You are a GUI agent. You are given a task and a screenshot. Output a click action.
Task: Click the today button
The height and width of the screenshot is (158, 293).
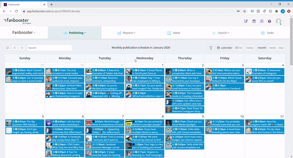pos(250,48)
